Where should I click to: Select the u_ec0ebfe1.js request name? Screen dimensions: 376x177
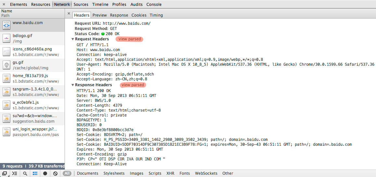tap(26, 102)
